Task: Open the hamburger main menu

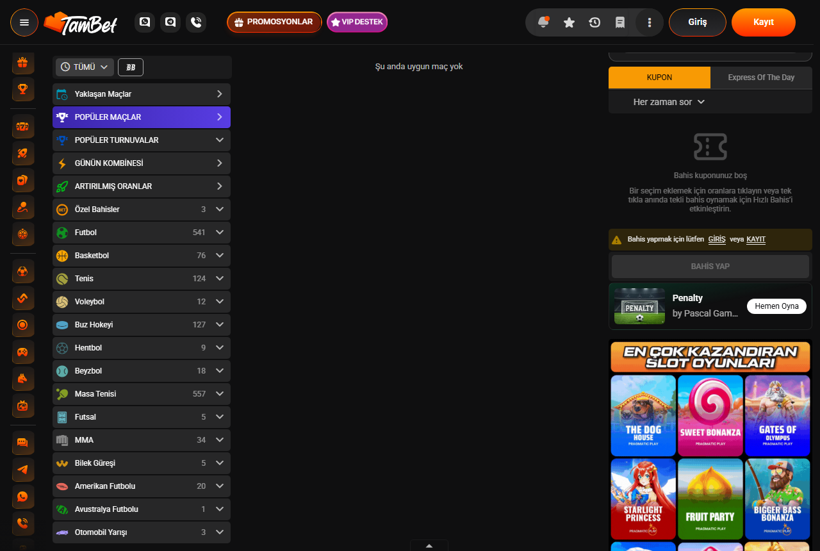Action: pos(24,22)
